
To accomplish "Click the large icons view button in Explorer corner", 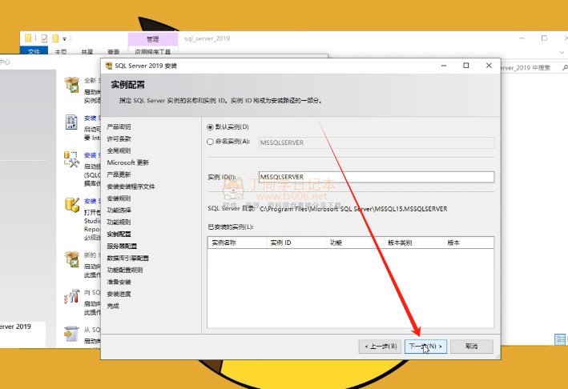I will click(x=562, y=340).
